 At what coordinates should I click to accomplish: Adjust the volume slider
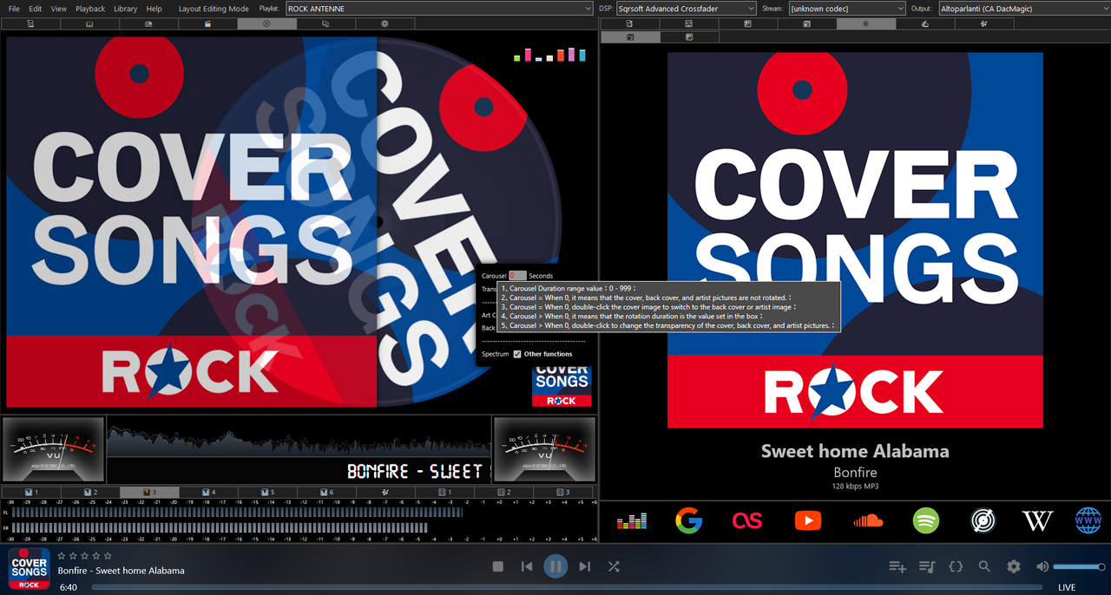1079,566
